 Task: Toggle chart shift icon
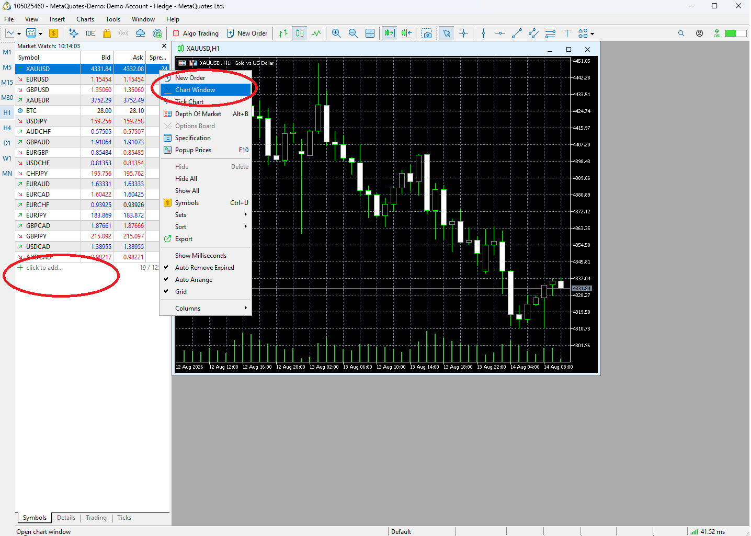(x=406, y=33)
